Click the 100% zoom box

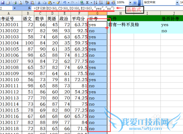click(x=122, y=3)
